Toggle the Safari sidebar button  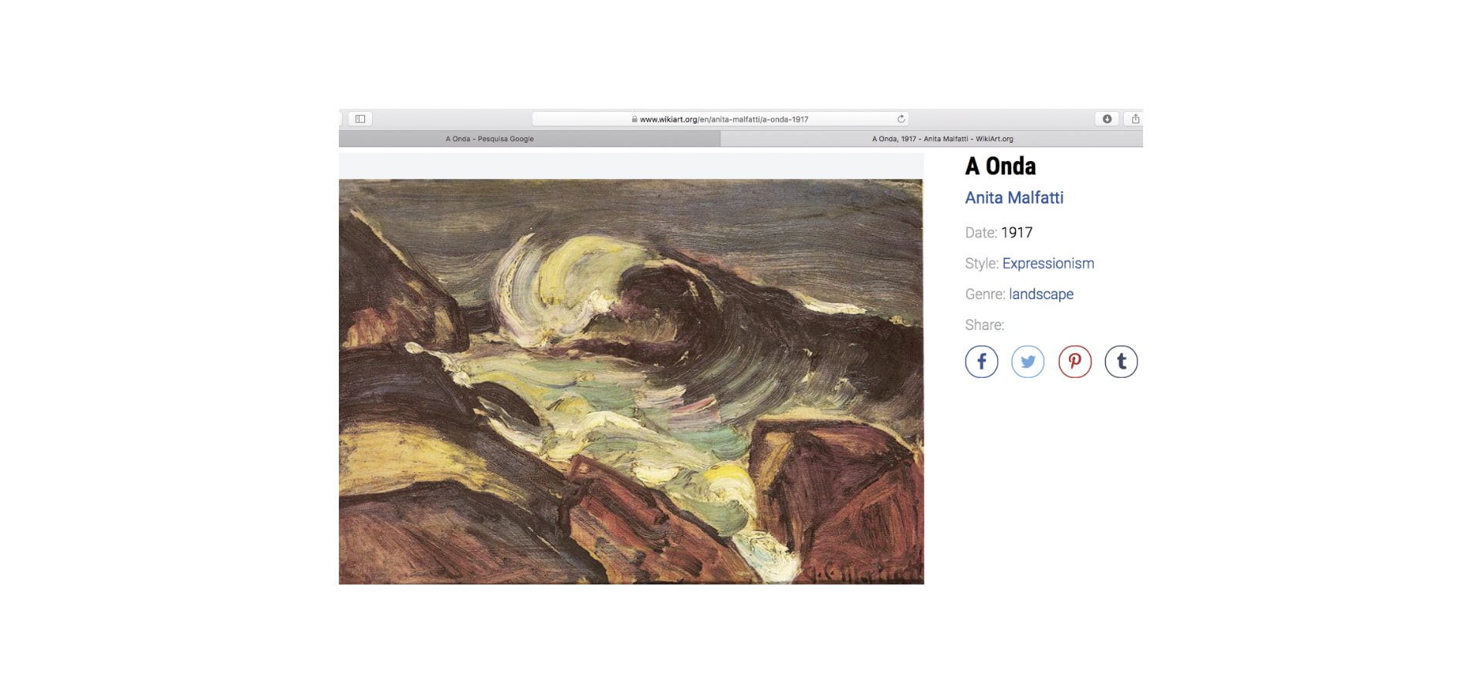[360, 119]
